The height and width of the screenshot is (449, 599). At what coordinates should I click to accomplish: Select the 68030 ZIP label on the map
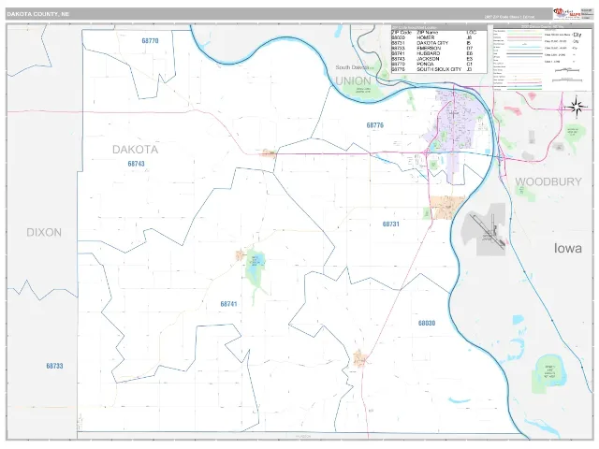point(427,323)
